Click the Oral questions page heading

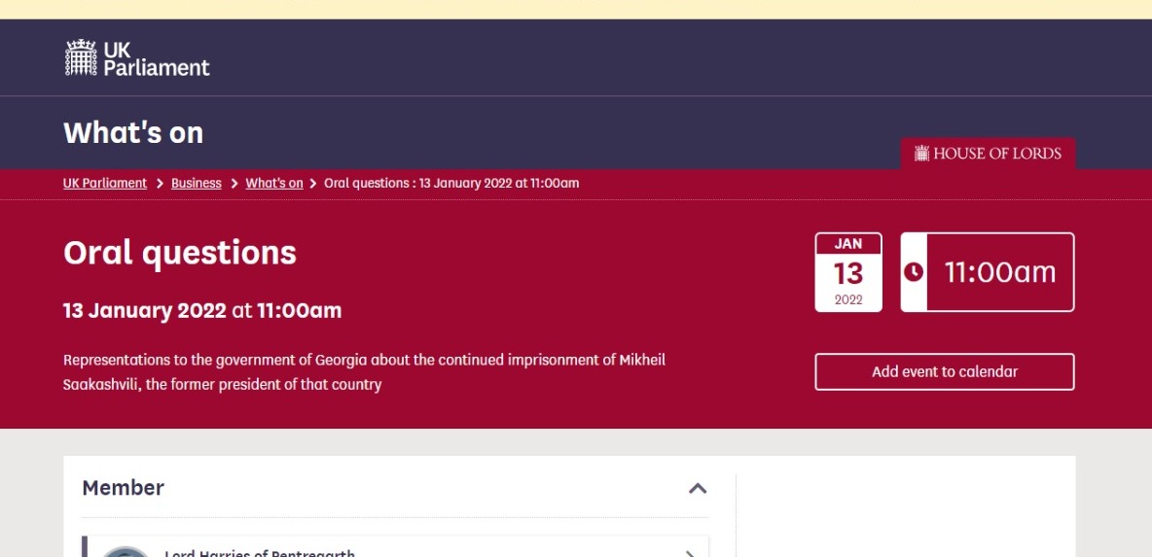(x=180, y=253)
